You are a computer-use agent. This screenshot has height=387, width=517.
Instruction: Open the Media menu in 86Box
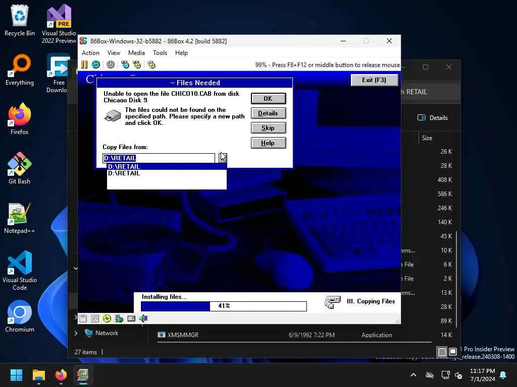[x=136, y=52]
